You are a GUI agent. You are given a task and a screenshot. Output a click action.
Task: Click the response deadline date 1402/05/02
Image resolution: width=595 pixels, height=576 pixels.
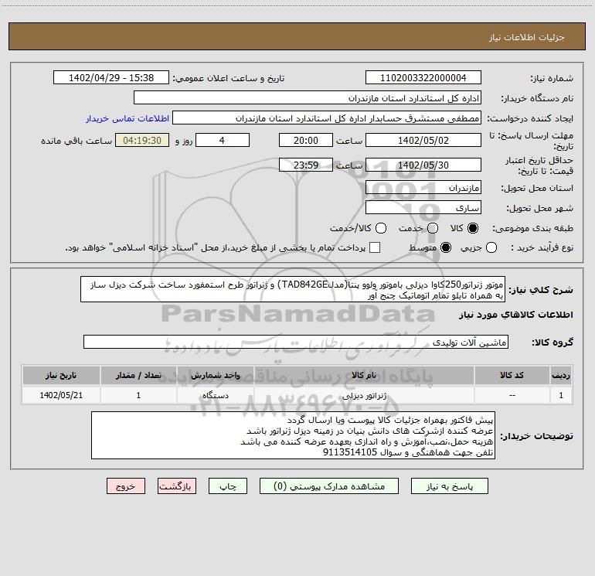click(x=423, y=140)
